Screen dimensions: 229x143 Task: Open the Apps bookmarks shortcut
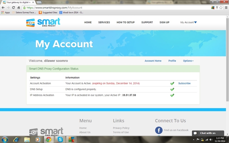click(x=6, y=13)
